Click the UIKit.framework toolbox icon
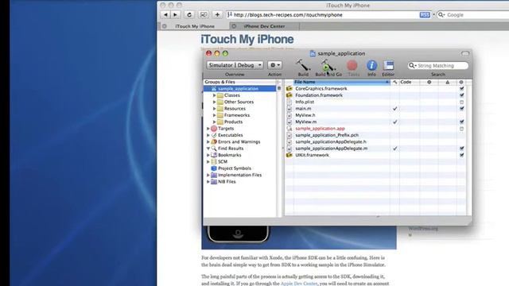The width and height of the screenshot is (509, 286). tap(289, 155)
